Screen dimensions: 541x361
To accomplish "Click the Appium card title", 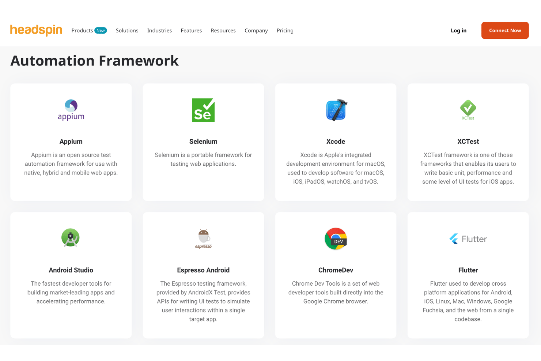I will pyautogui.click(x=71, y=142).
